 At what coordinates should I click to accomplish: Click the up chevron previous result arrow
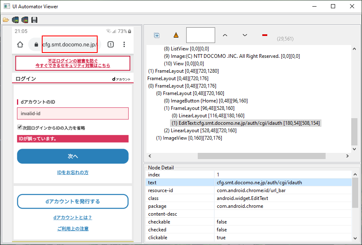225,35
